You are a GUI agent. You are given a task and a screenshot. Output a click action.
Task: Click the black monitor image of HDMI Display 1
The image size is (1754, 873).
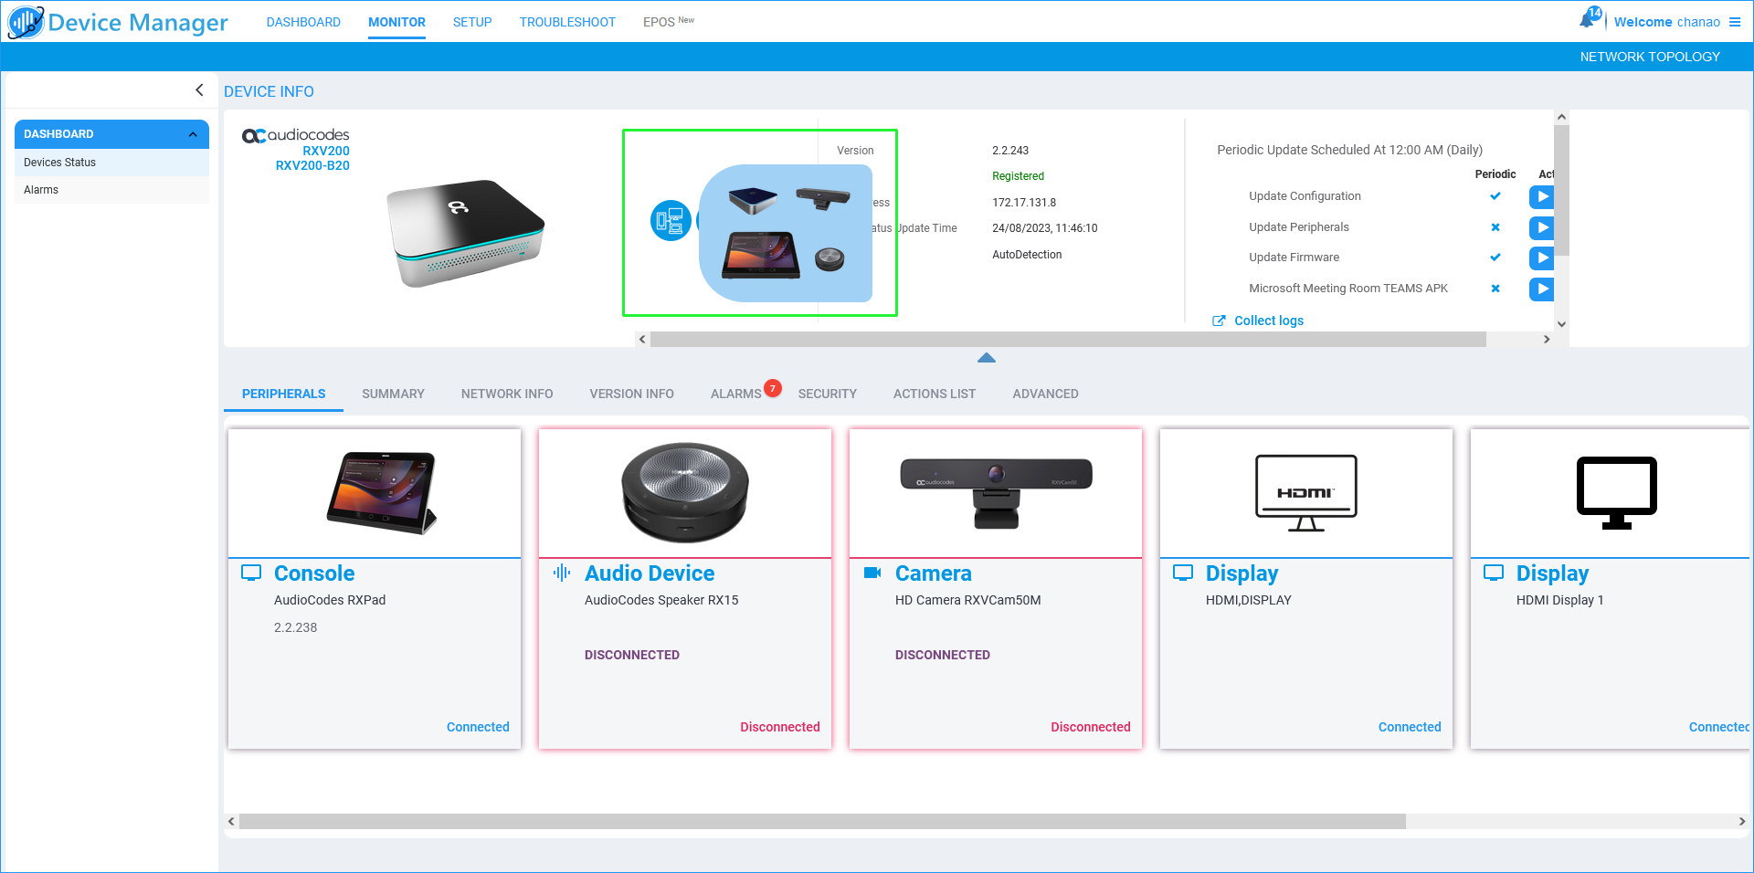[x=1617, y=493]
